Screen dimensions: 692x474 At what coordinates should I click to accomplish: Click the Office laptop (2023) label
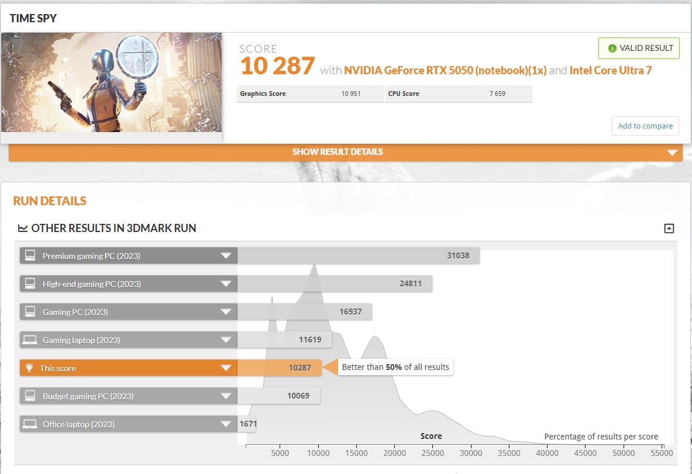click(x=78, y=425)
